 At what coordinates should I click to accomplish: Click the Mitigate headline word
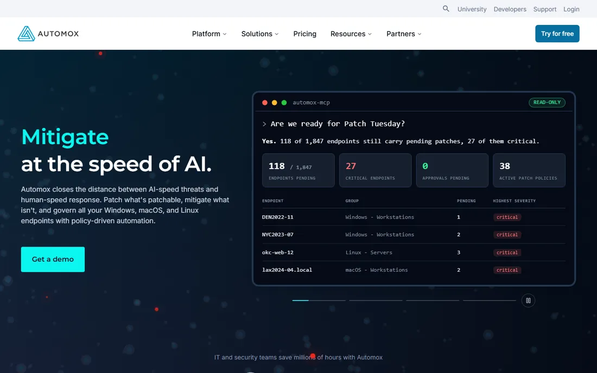65,137
